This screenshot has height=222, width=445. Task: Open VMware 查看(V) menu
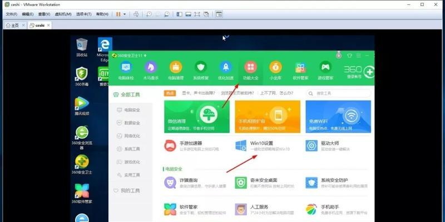[44, 14]
